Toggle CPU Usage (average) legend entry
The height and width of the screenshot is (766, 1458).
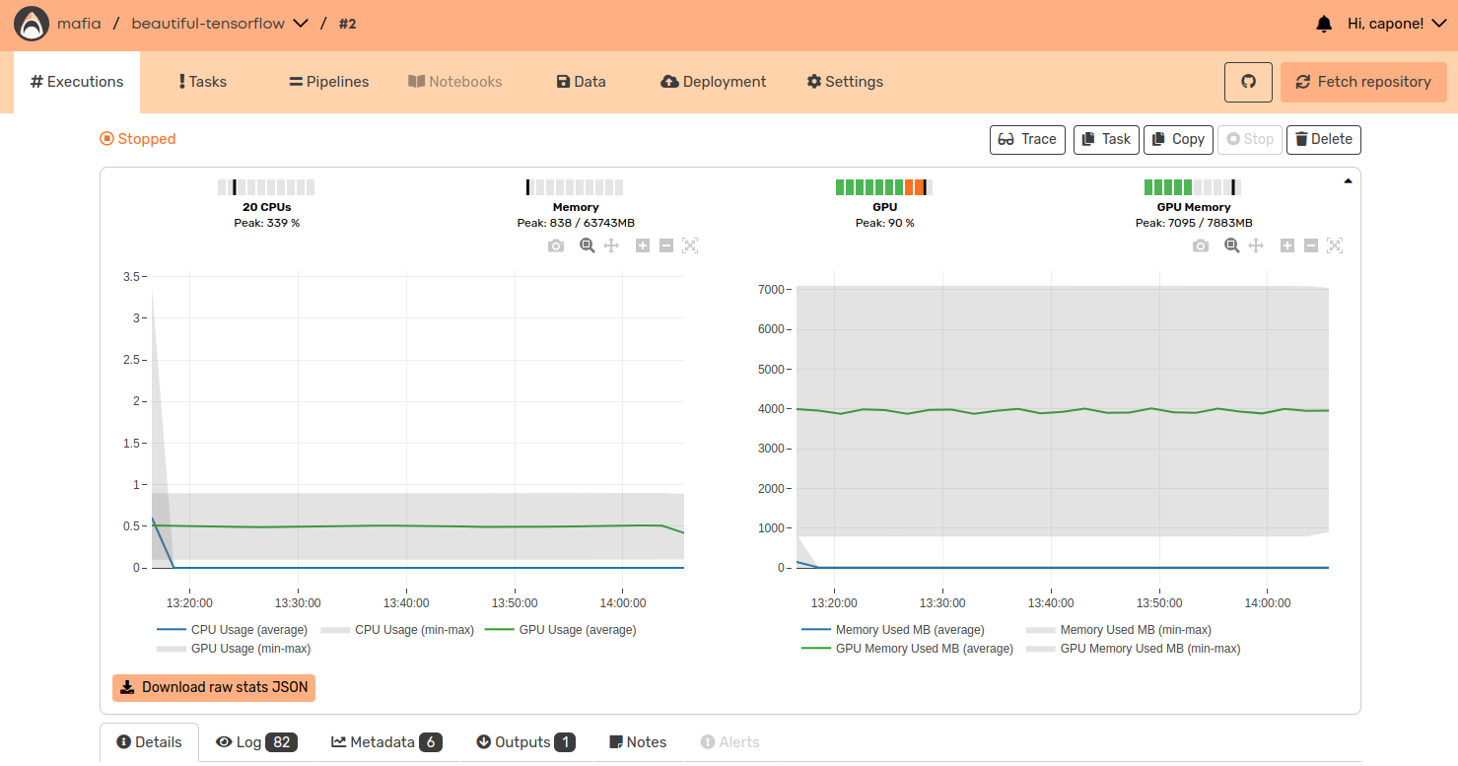(233, 630)
